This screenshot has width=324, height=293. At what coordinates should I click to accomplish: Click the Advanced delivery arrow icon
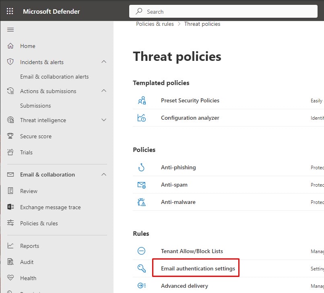(142, 286)
